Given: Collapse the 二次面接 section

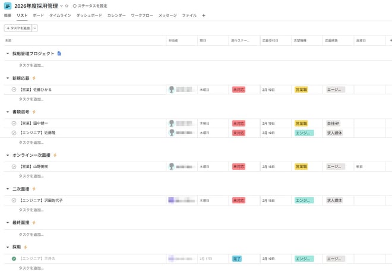Looking at the screenshot, I should (x=8, y=189).
